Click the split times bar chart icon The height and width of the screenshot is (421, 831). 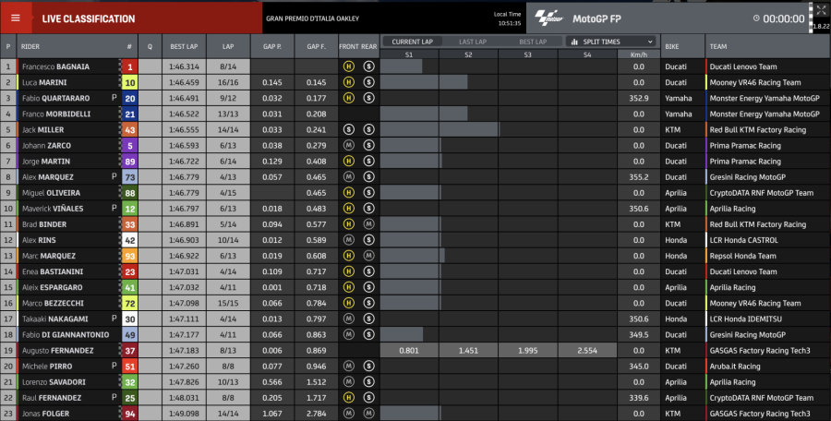574,42
